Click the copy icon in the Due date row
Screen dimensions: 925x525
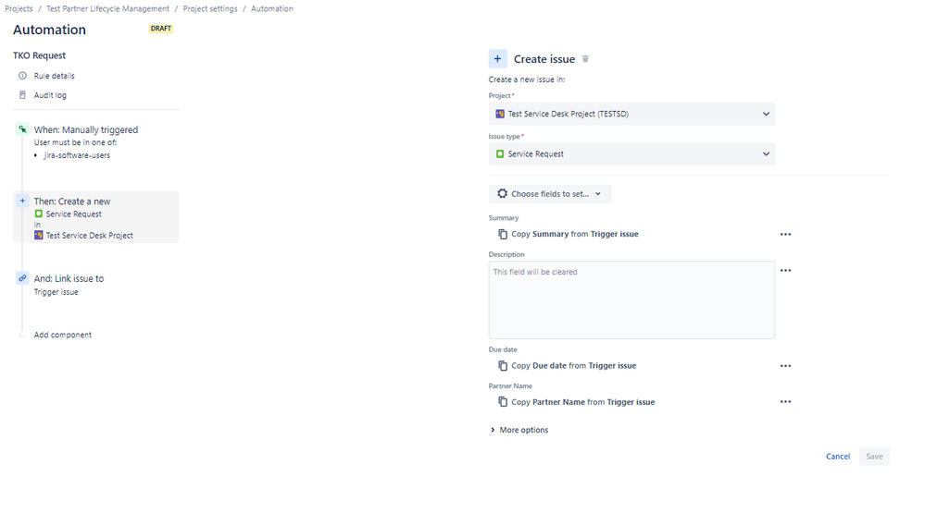tap(503, 365)
